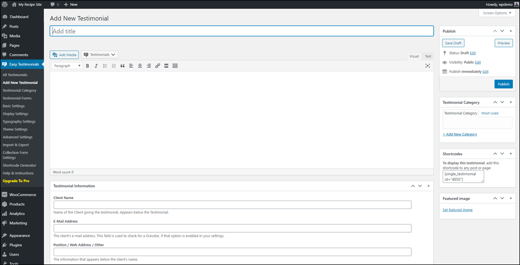The width and height of the screenshot is (520, 265).
Task: Click Upgrade To Pro link
Action: click(16, 181)
